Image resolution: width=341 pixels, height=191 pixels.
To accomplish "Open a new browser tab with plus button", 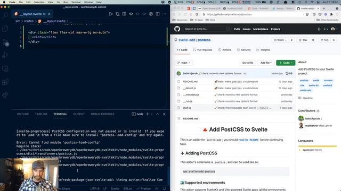I will click(x=324, y=8).
